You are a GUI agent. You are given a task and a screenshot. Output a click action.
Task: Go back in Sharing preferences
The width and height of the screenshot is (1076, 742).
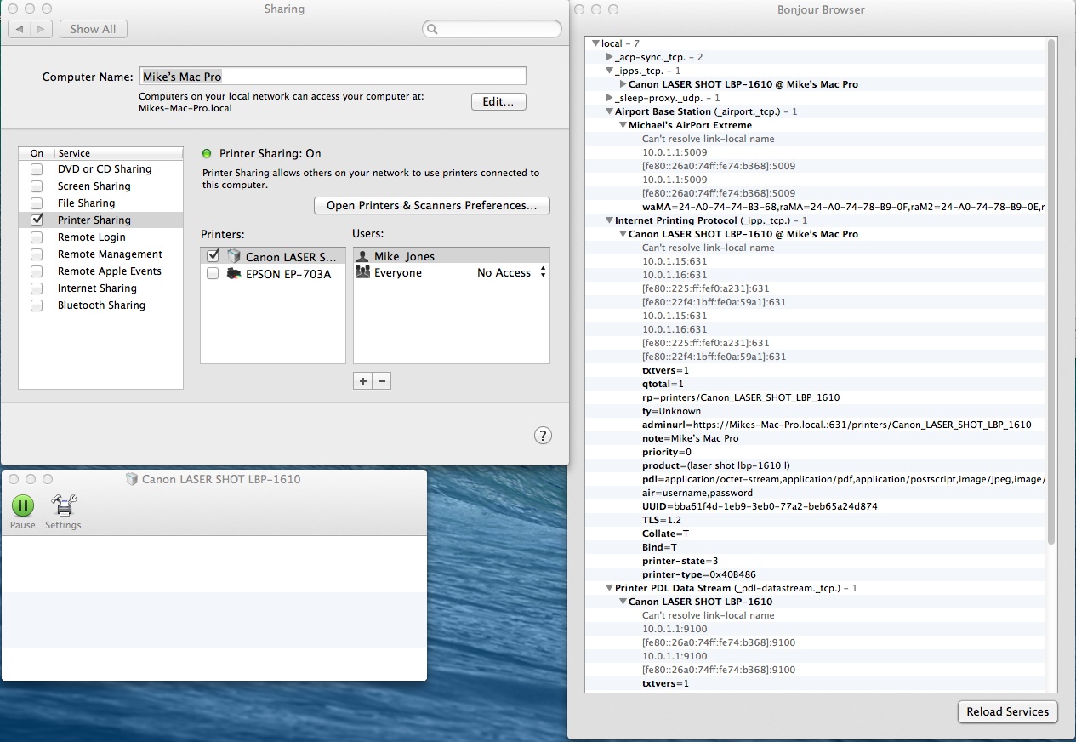click(x=20, y=29)
